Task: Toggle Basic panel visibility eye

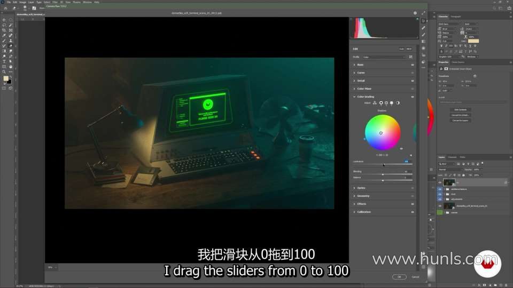Action: point(413,65)
